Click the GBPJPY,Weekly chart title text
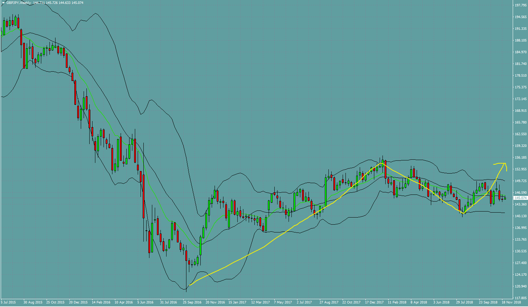The height and width of the screenshot is (307, 528). pos(19,2)
